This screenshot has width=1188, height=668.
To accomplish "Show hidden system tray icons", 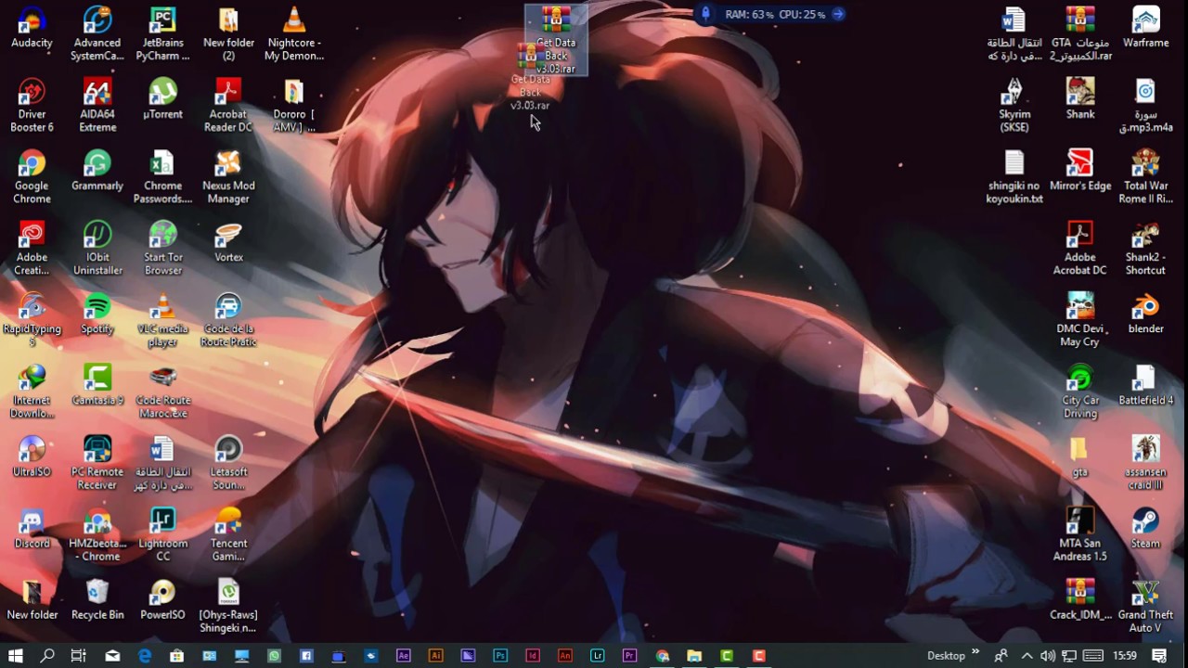I will pos(1027,656).
